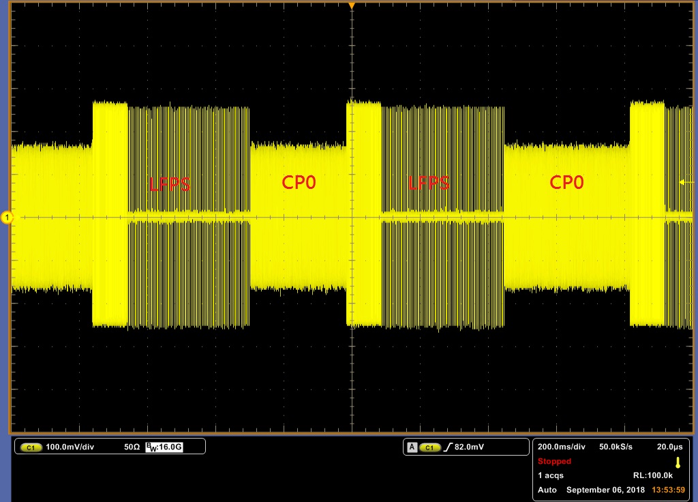Click the 82.0mV trigger level value
Image resolution: width=698 pixels, height=502 pixels.
coord(469,447)
